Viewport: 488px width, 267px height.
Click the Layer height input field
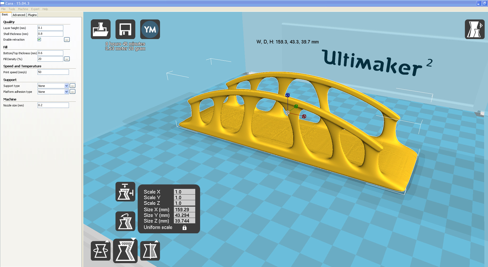click(x=50, y=28)
